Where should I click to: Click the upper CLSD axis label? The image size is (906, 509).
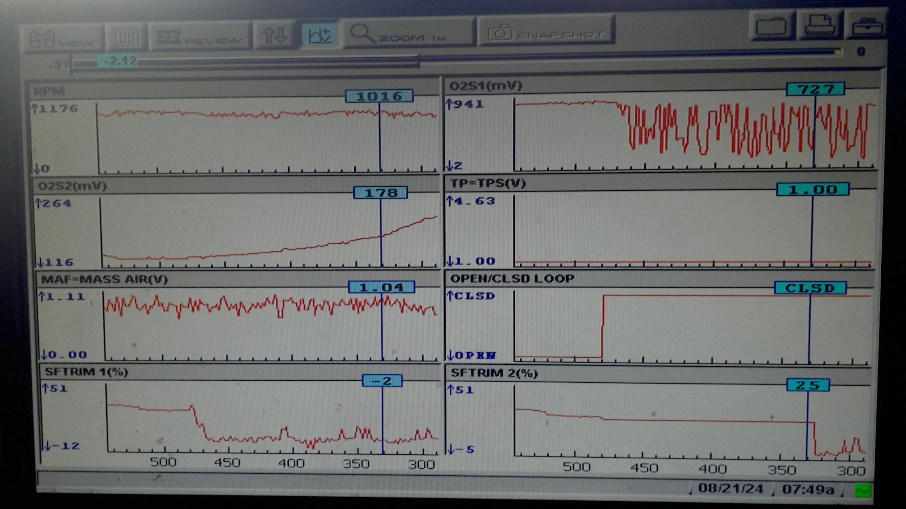click(471, 296)
